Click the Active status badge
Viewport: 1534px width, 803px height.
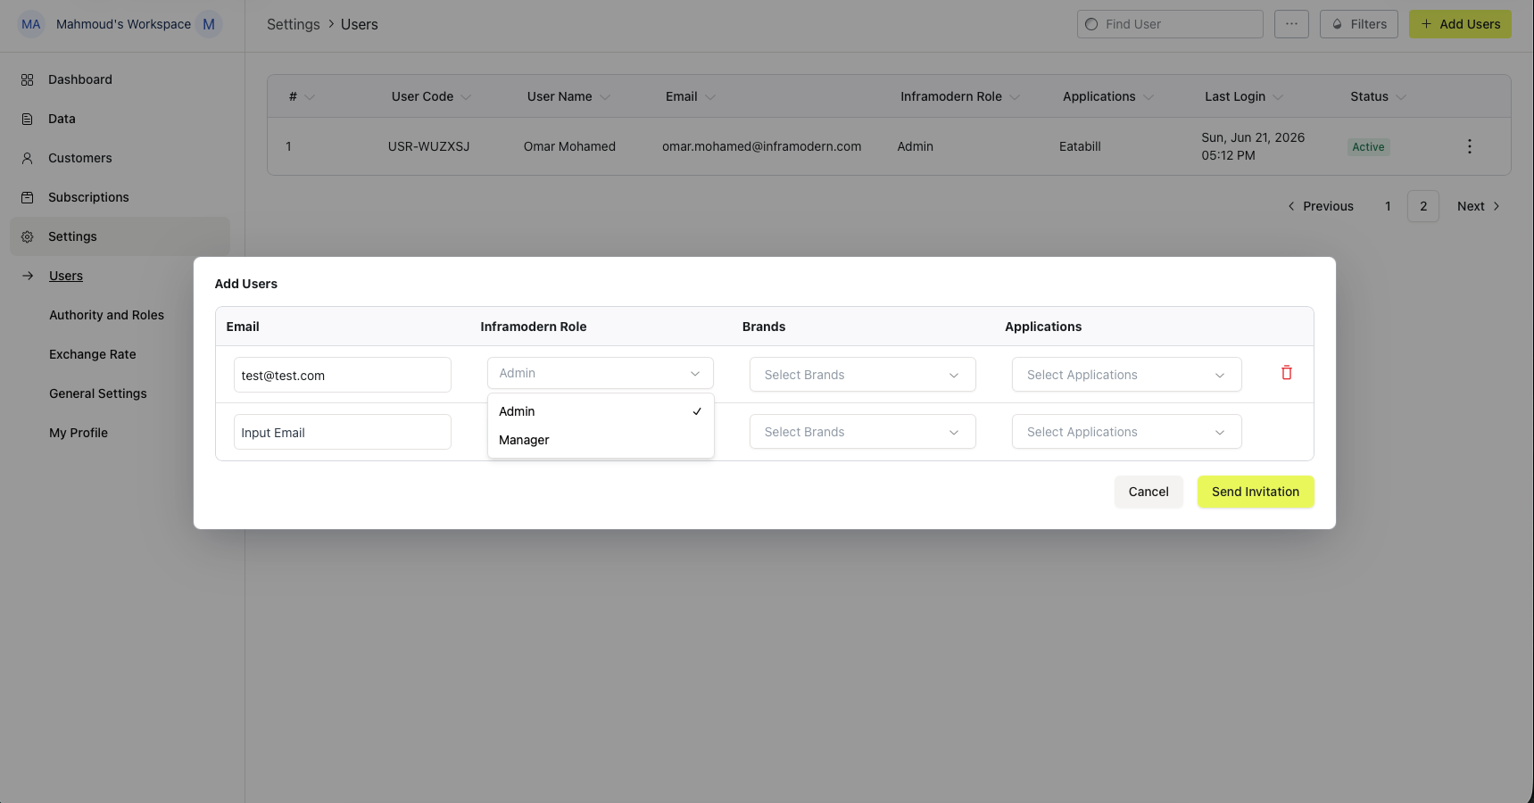pyautogui.click(x=1368, y=147)
